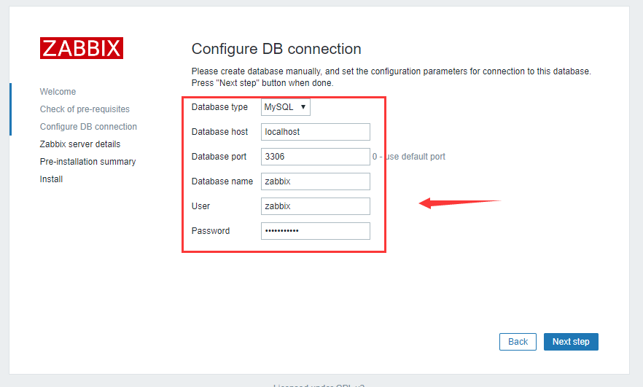Viewport: 643px width, 387px height.
Task: Focus the Database name field
Action: (316, 181)
